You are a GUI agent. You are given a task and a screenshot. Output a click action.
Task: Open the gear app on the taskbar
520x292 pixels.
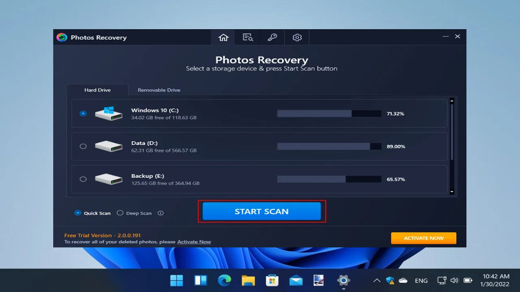[344, 280]
